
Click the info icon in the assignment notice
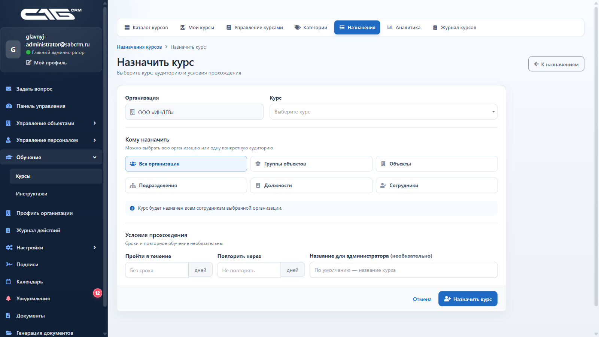(132, 208)
